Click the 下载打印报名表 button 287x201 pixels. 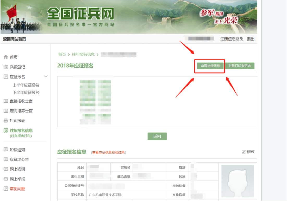click(240, 66)
